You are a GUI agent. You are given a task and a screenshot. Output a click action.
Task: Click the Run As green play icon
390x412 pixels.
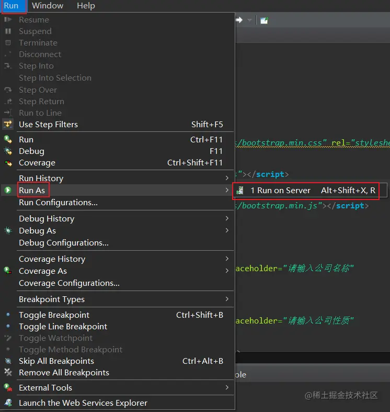[8, 190]
